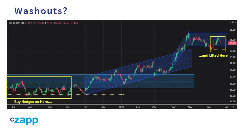
Task: Click the Jun label on time axis
Action: point(209,107)
